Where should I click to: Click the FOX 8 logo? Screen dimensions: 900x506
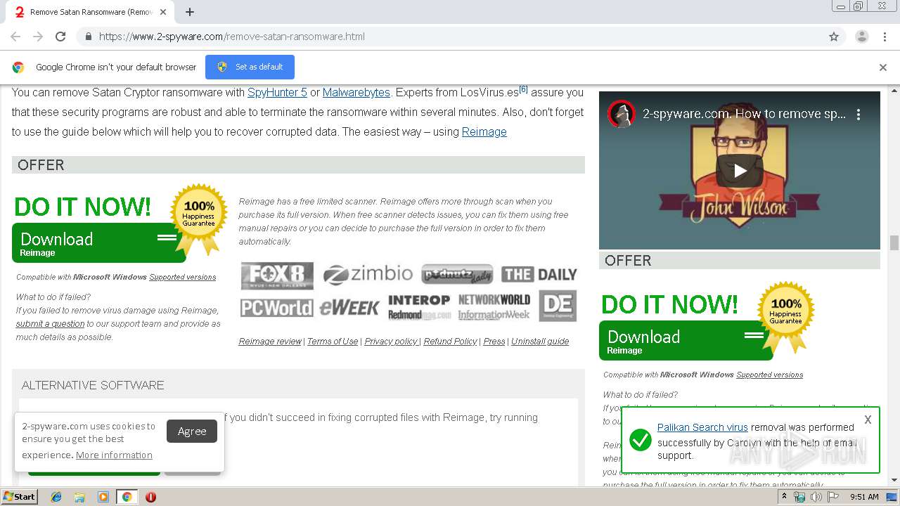tap(277, 275)
